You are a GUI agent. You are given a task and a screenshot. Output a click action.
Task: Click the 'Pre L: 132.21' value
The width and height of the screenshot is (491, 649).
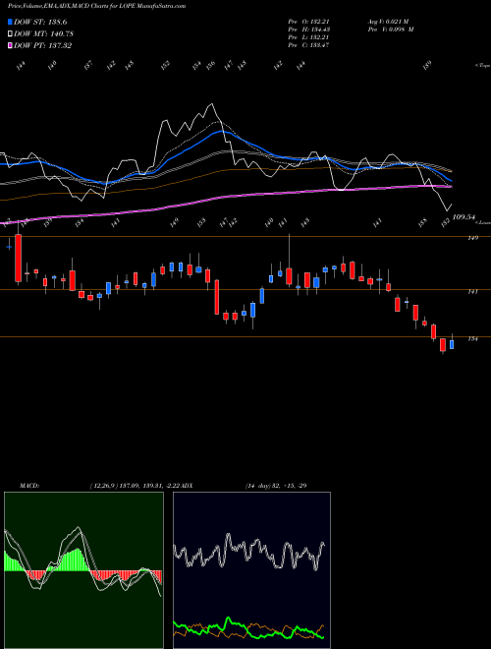point(308,37)
